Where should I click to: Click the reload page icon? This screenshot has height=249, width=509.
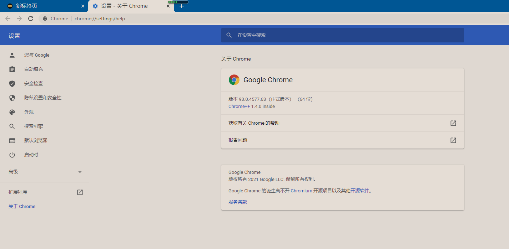click(30, 18)
